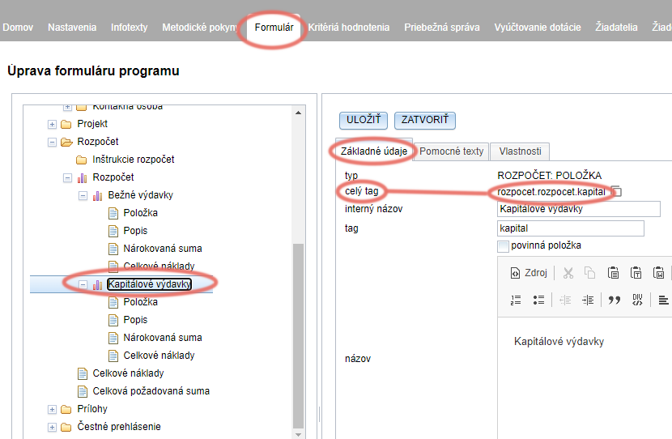Click the Projekt folder icon
The width and height of the screenshot is (672, 439).
pyautogui.click(x=66, y=124)
